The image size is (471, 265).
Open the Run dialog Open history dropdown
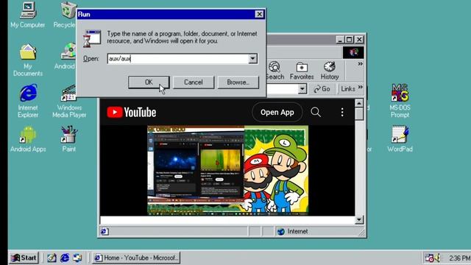click(x=253, y=59)
